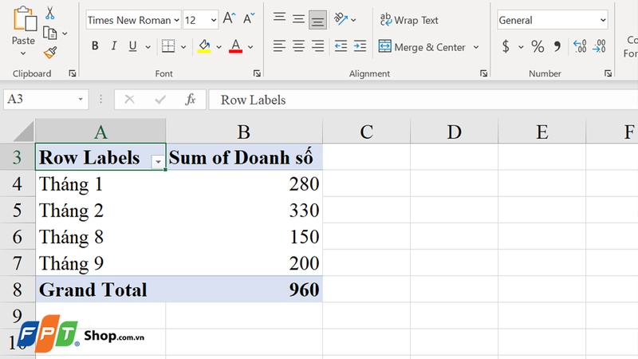Click formula bar containing Row Labels
This screenshot has width=638, height=359.
pos(423,100)
